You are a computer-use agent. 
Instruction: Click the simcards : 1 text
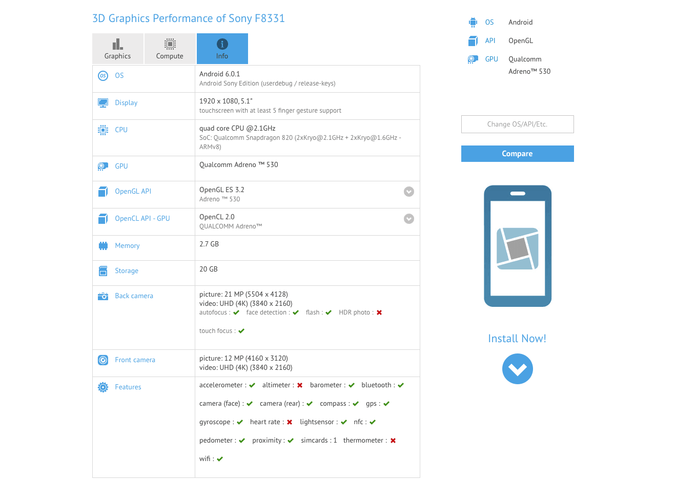pyautogui.click(x=319, y=441)
